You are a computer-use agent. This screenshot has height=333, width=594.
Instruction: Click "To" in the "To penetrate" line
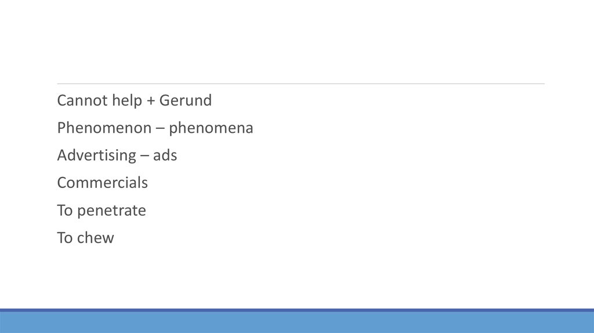[x=64, y=211]
